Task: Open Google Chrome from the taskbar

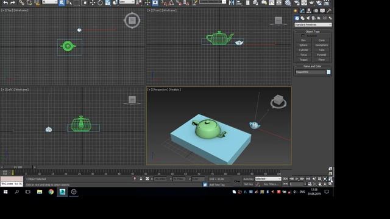Action: click(x=51, y=192)
